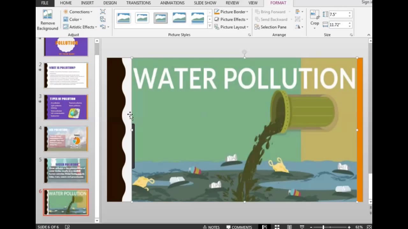
Task: Apply the fifth reflected picture style
Action: (x=198, y=18)
